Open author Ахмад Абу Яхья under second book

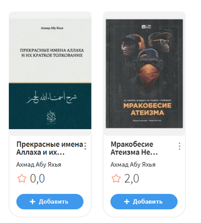tap(133, 165)
